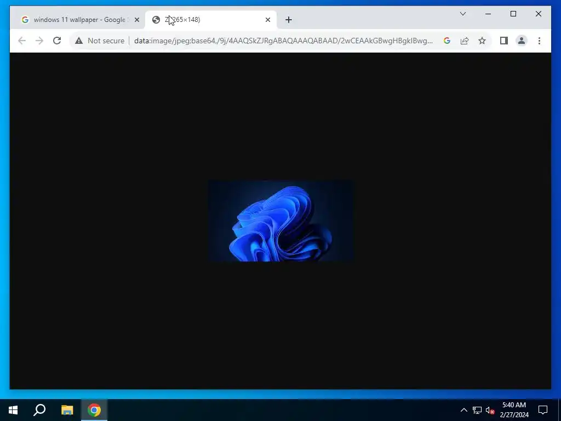Close the Chrome window

pyautogui.click(x=538, y=14)
